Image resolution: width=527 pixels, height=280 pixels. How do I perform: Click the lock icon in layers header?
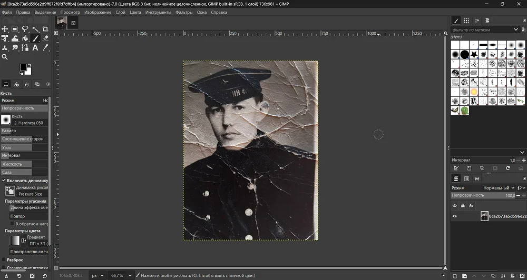point(463,206)
